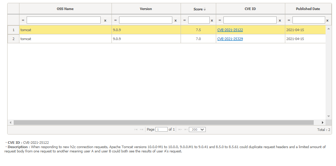Go to first page pager icon
The width and height of the screenshot is (336, 166).
[x=136, y=130]
